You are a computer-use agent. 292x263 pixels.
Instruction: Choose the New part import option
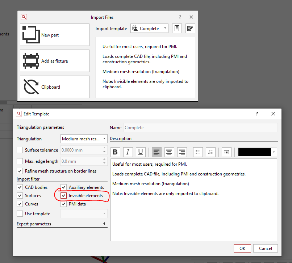coord(54,35)
